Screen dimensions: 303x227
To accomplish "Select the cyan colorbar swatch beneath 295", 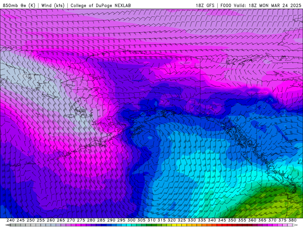I will coord(124,225).
